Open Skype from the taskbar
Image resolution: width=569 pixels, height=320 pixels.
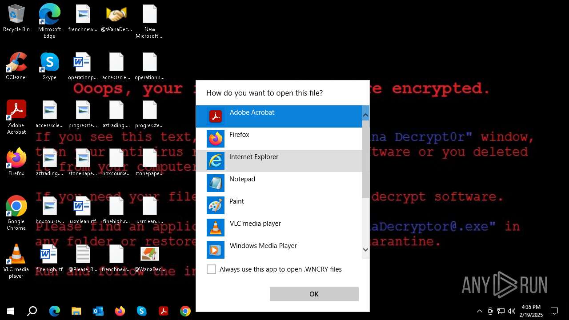pos(141,311)
